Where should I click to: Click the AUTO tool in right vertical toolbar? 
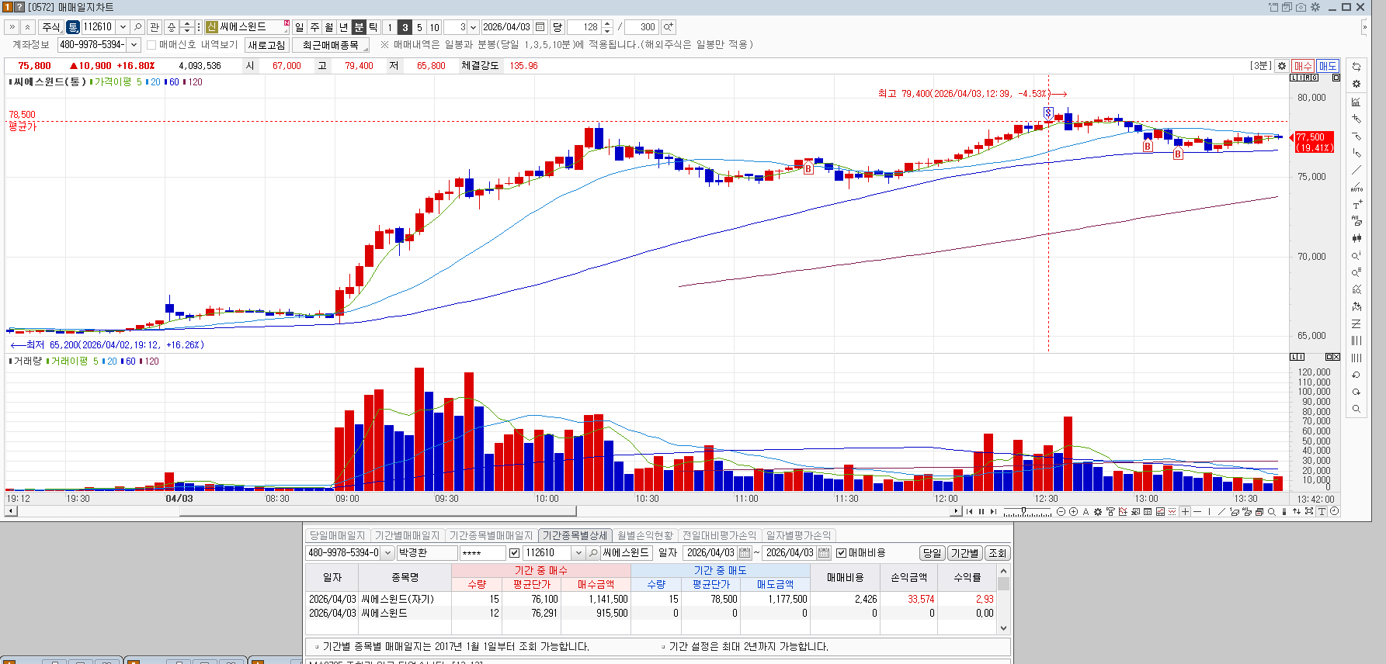[1356, 188]
